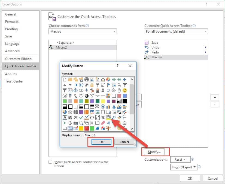Select the yellow smiley face symbol
Image resolution: width=225 pixels, height=184 pixels.
pyautogui.click(x=125, y=90)
